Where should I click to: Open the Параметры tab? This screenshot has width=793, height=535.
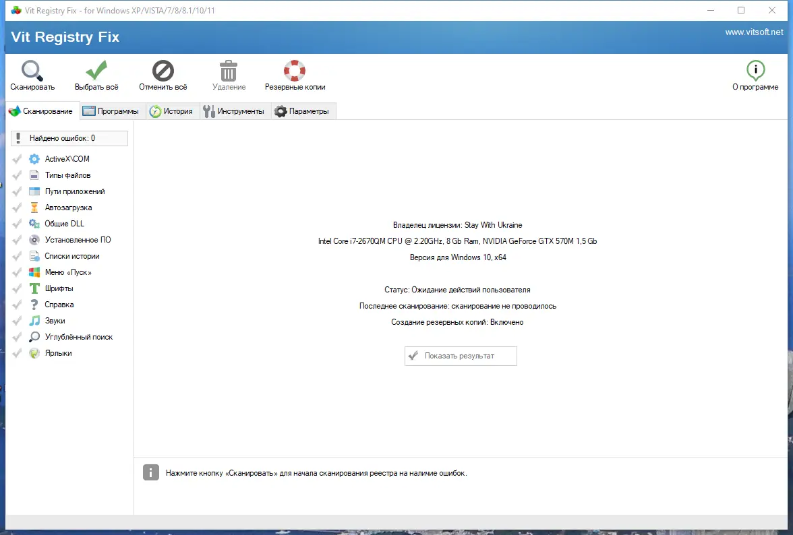click(303, 111)
